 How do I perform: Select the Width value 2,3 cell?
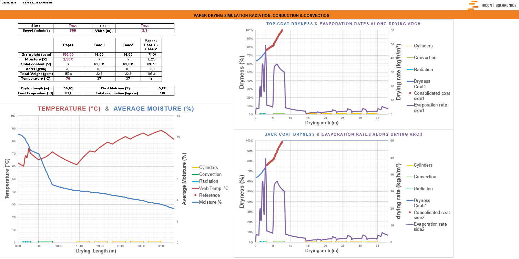click(145, 31)
